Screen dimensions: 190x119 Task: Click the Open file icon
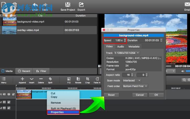(4, 5)
